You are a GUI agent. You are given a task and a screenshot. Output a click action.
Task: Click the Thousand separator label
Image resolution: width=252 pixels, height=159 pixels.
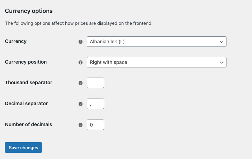click(x=29, y=83)
